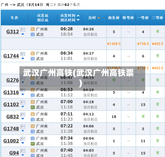Select 15 first-class seats for G1102
Image resolution: width=165 pixels, height=157 pixels.
143,105
